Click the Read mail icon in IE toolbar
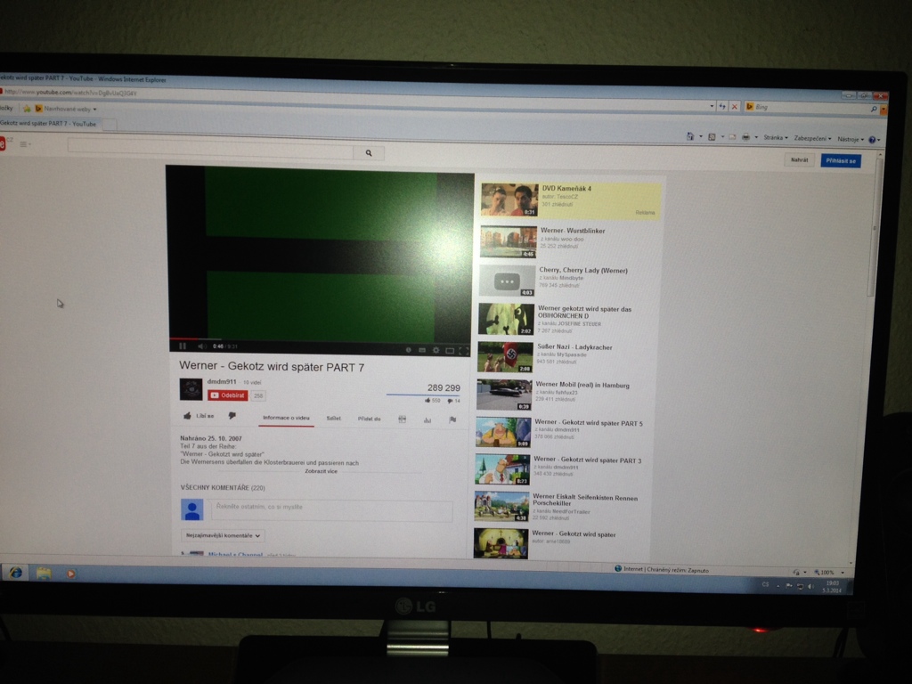The height and width of the screenshot is (684, 912). click(x=732, y=137)
